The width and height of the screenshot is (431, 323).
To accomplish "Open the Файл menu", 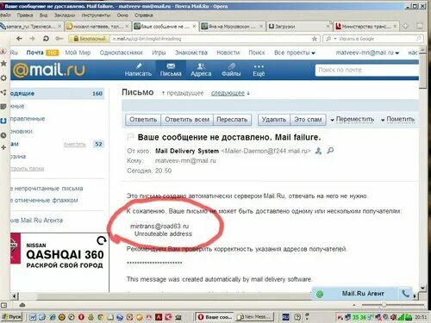I will 5,15.
